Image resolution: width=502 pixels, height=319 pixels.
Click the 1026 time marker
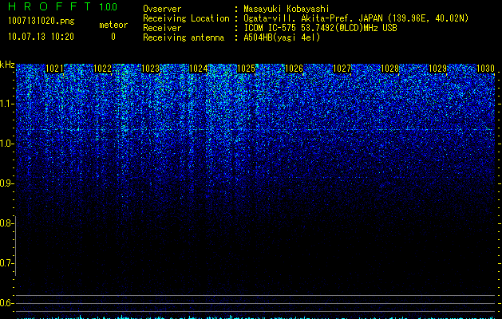[x=294, y=69]
